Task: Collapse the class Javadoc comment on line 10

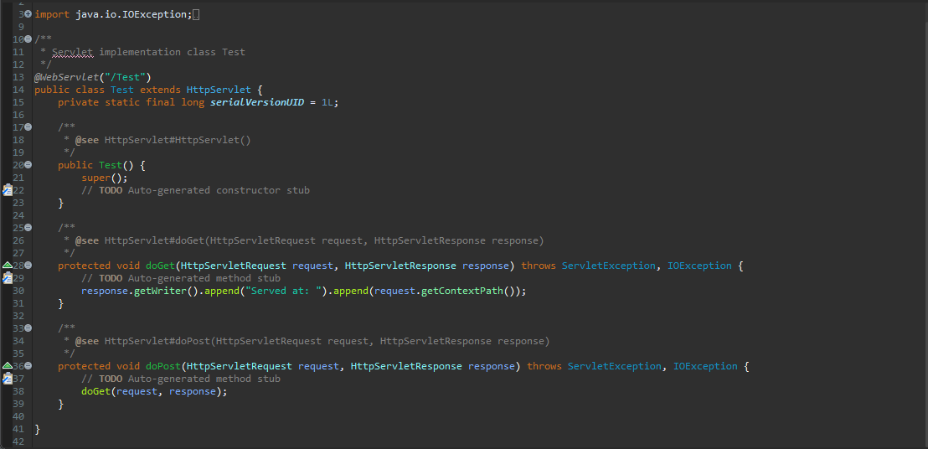Action: pos(28,39)
